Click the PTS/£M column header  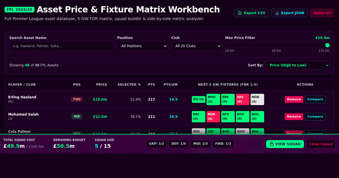tap(171, 84)
